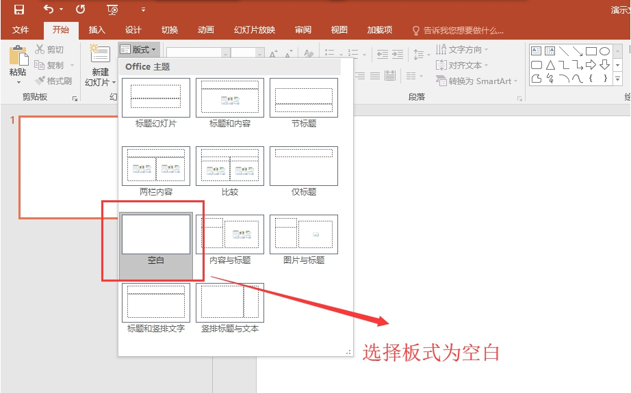Click 转换为 SmartArt button
Image resolution: width=631 pixels, height=393 pixels.
pos(477,81)
